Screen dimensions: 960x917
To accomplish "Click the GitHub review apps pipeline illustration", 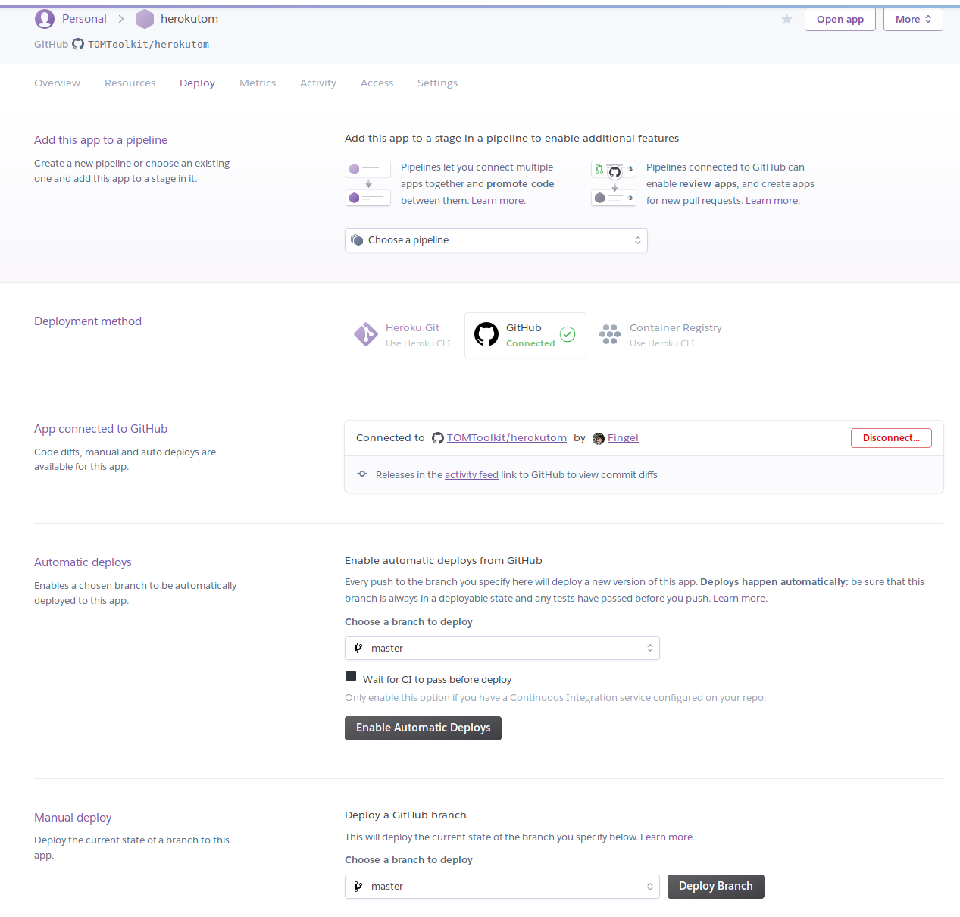I will pyautogui.click(x=614, y=183).
